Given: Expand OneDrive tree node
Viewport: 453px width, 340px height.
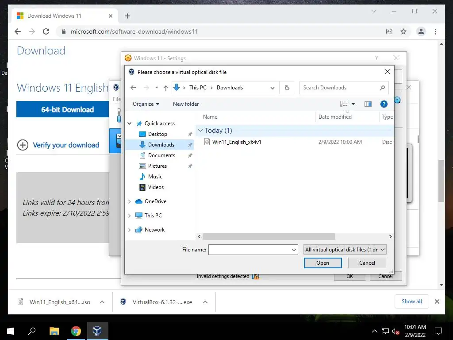Looking at the screenshot, I should [130, 201].
